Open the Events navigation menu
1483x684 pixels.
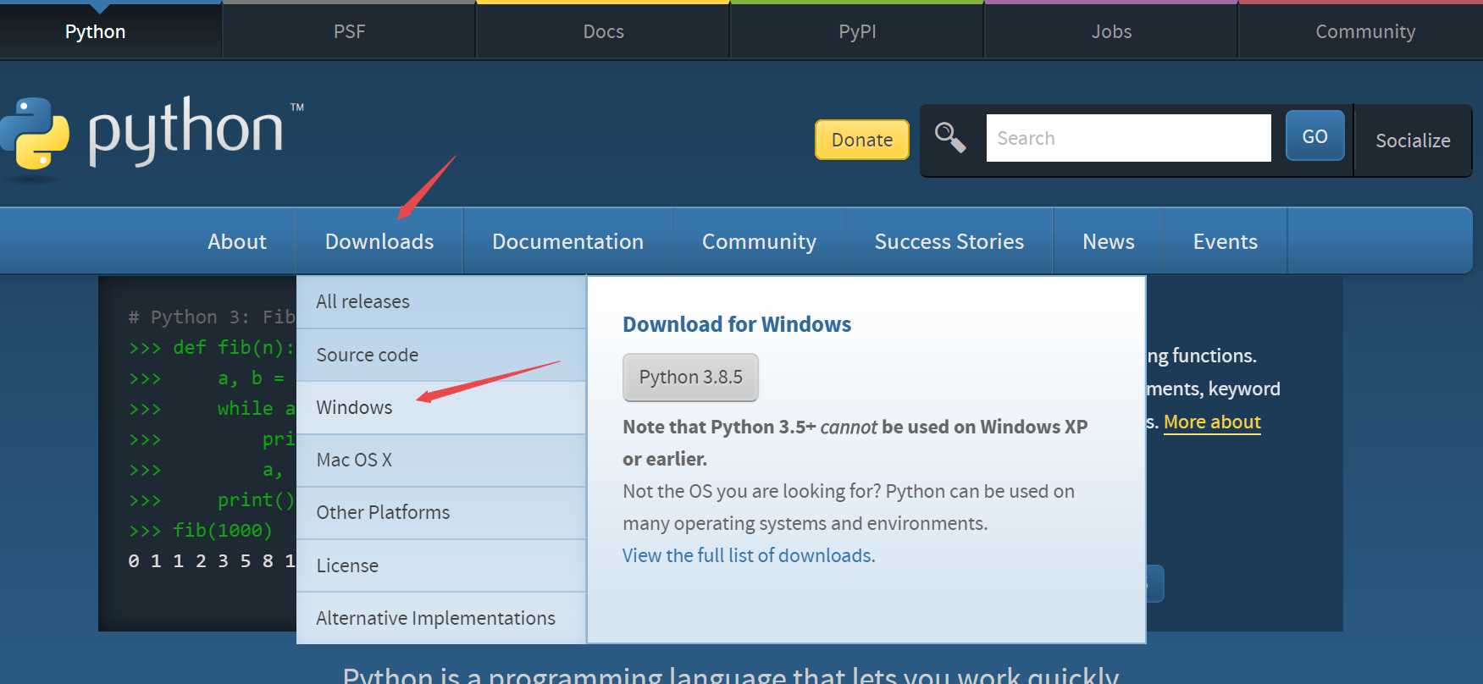click(1225, 241)
